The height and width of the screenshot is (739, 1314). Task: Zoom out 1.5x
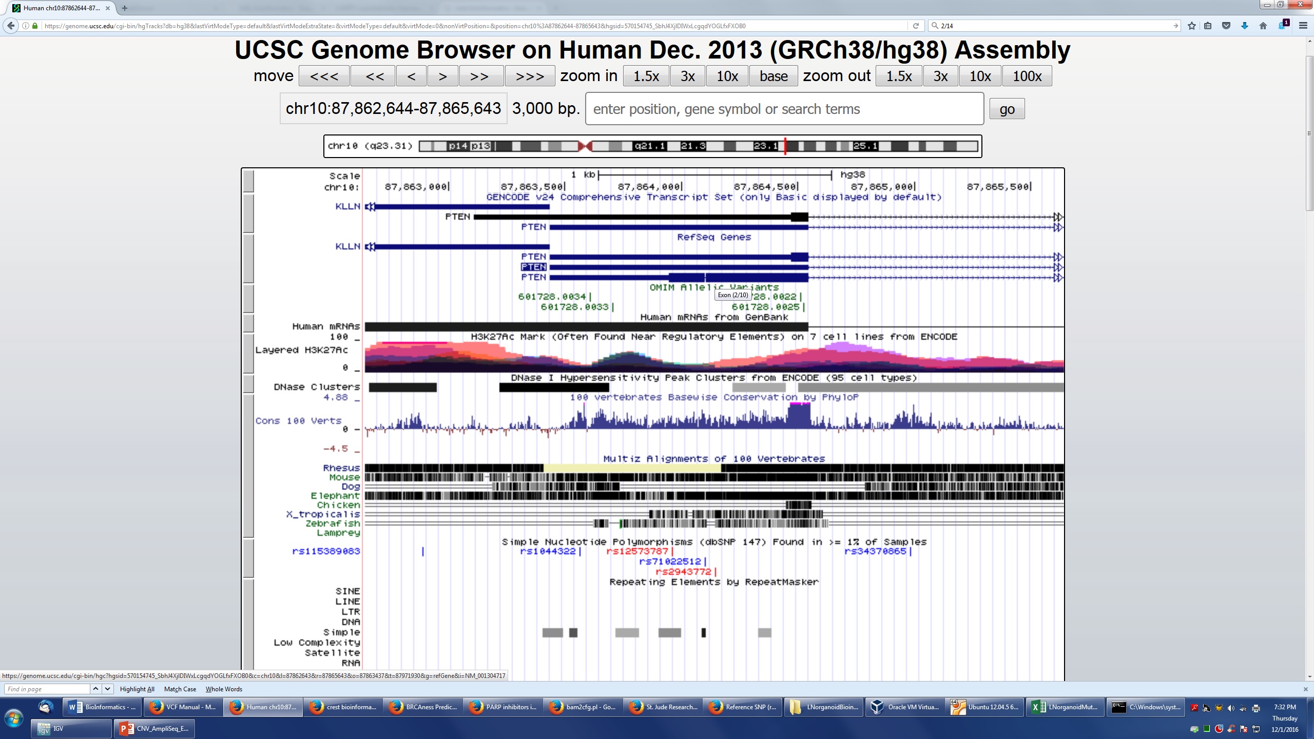click(x=899, y=76)
